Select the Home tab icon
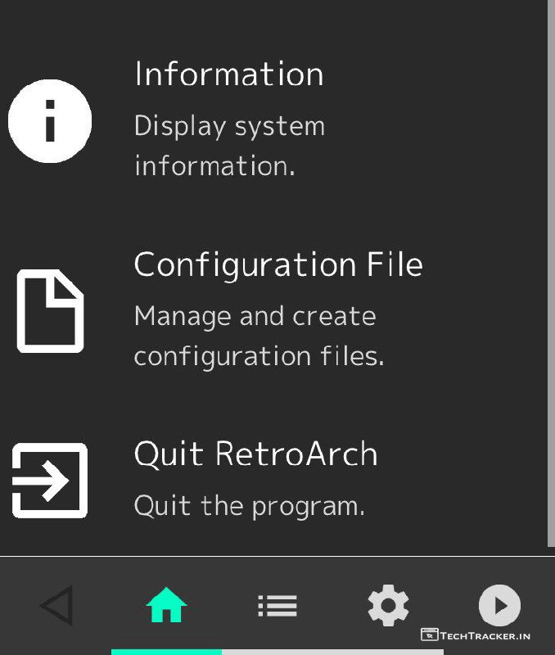Viewport: 555px width, 655px height. pos(166,607)
